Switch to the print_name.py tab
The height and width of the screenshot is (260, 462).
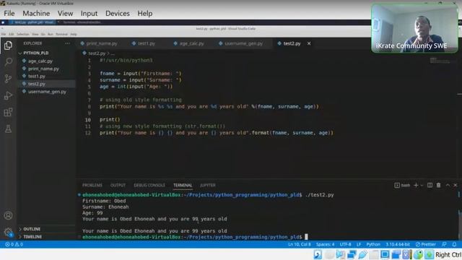tap(99, 43)
